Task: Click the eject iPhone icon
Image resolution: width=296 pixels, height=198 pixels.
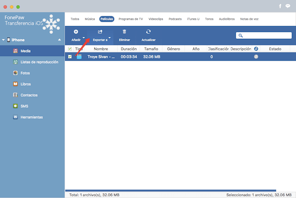Action: 60,40
